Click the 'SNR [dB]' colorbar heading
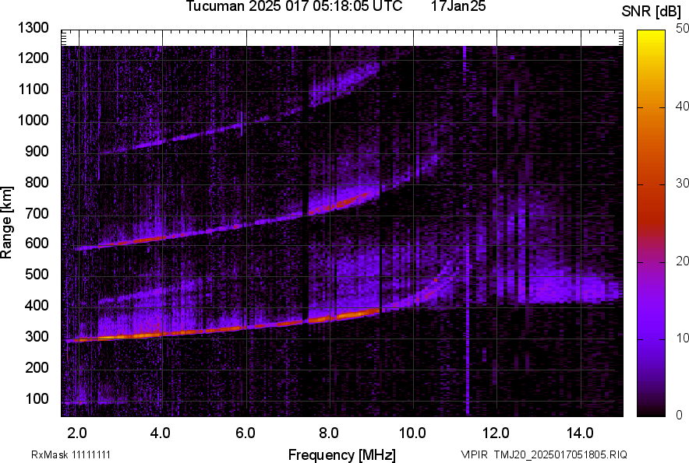The width and height of the screenshot is (689, 463). pos(652,11)
